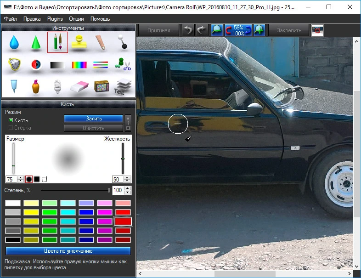Choose the round brush shape
Screen dimensions: 361x278
(29, 179)
